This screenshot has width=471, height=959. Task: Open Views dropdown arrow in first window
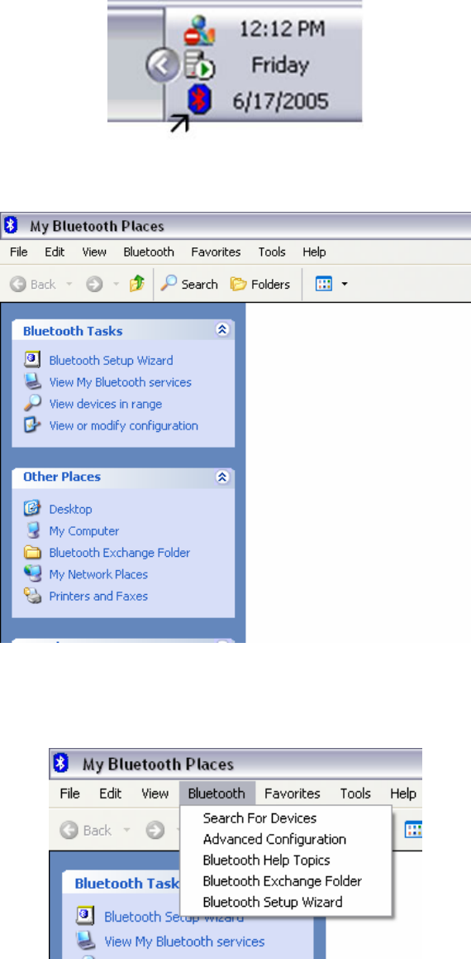(x=345, y=285)
